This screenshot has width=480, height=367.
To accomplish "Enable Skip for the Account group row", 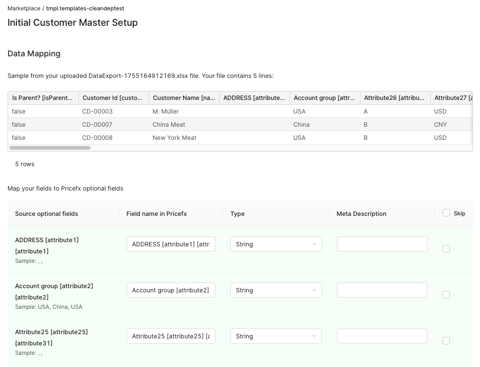I will [446, 295].
